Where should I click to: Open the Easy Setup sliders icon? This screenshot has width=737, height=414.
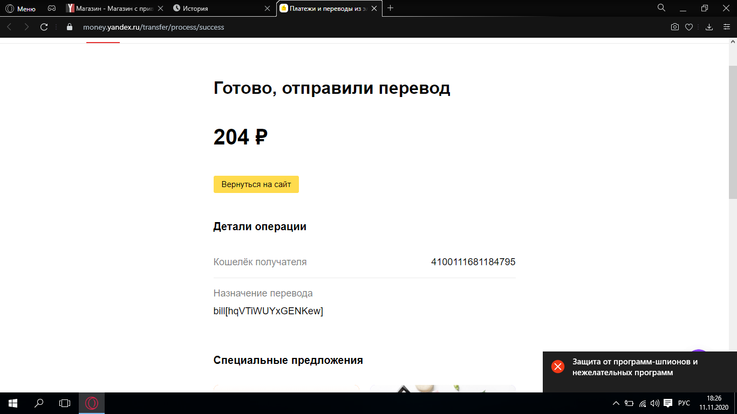pos(726,27)
